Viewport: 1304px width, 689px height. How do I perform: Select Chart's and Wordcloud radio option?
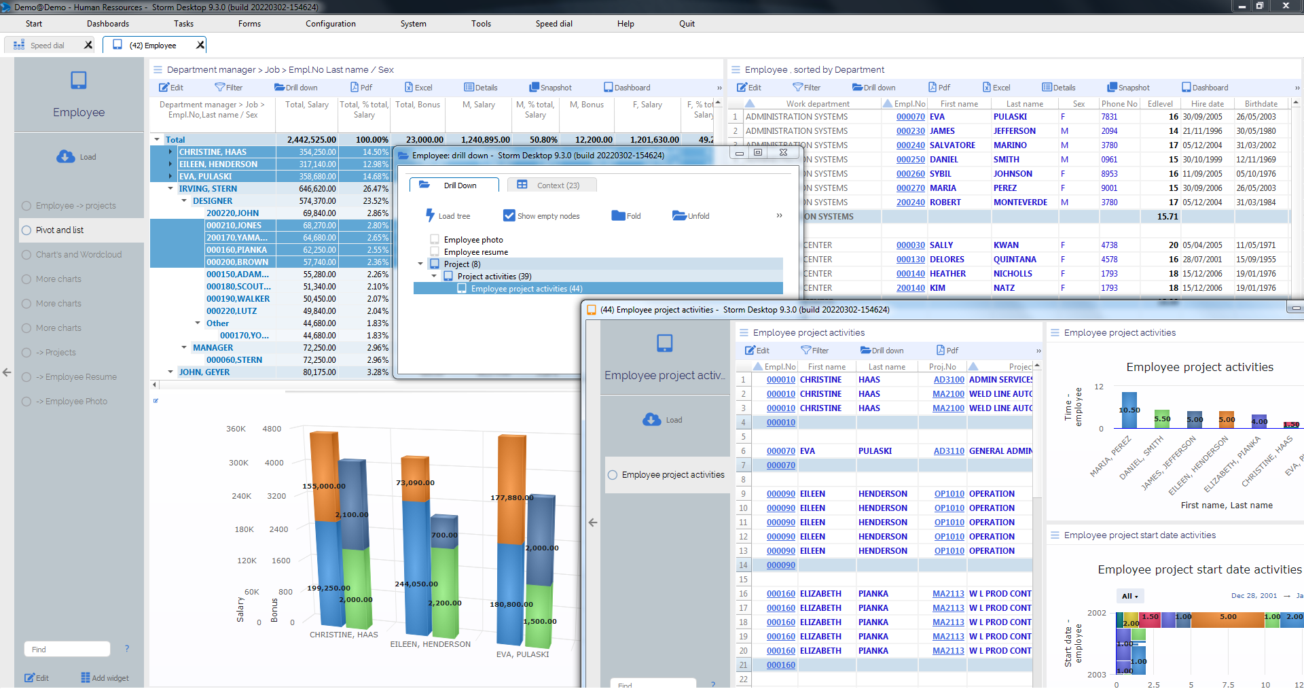click(26, 255)
